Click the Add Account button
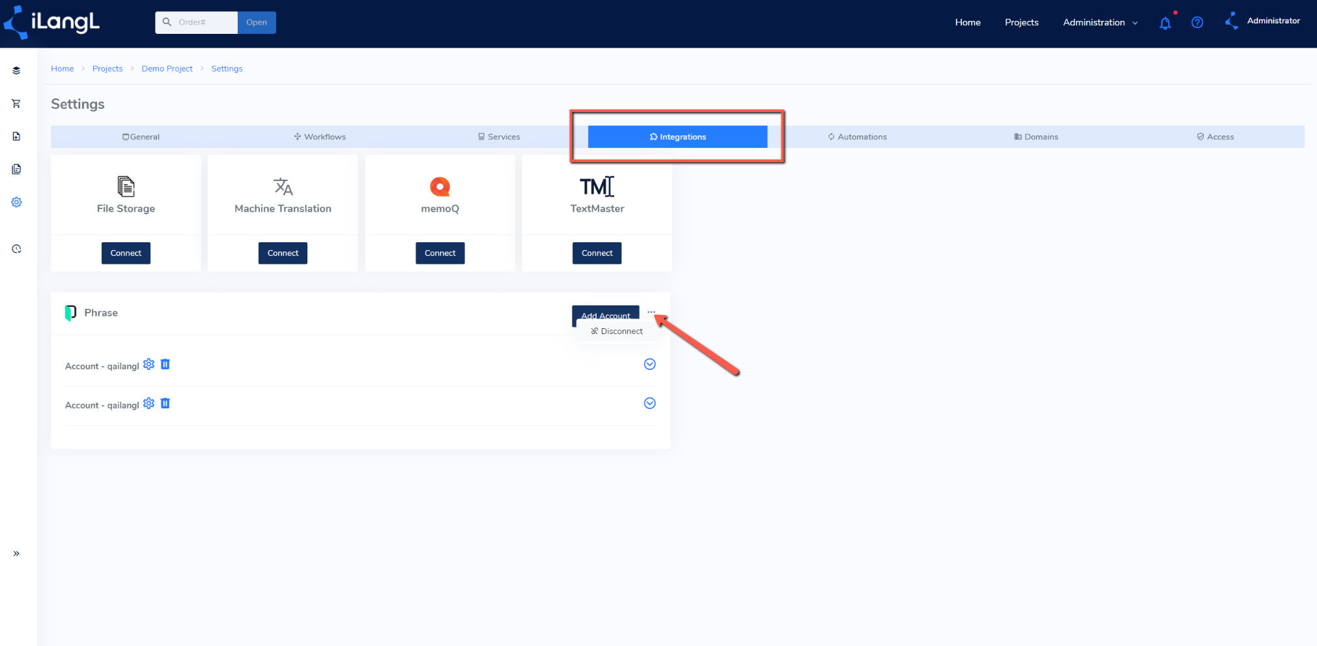 606,315
